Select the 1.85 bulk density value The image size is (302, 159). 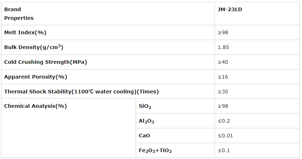click(223, 47)
